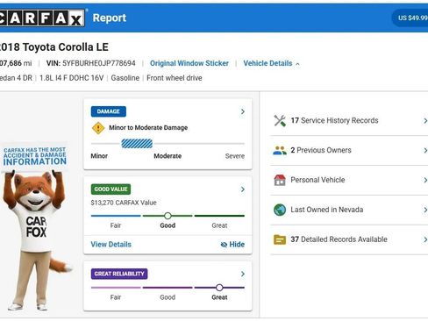The height and width of the screenshot is (321, 428).
Task: Expand Last Owned in Nevada arrow
Action: (425, 210)
